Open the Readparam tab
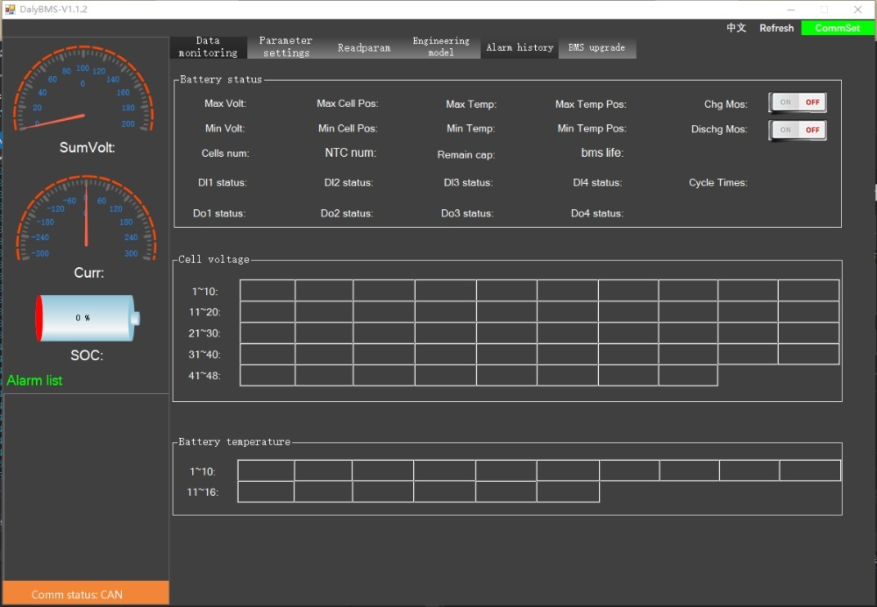 tap(364, 47)
